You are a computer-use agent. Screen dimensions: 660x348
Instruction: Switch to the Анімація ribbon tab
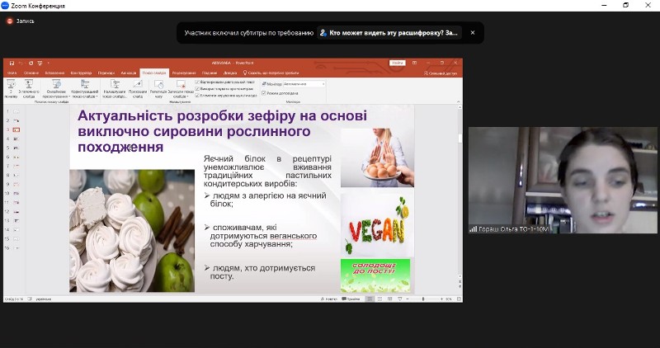pos(129,73)
